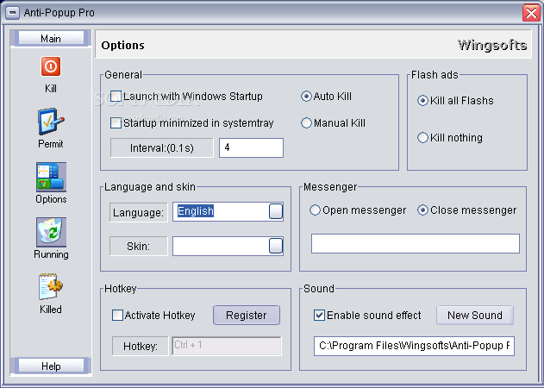Click the Hotkey: label

pyautogui.click(x=141, y=346)
